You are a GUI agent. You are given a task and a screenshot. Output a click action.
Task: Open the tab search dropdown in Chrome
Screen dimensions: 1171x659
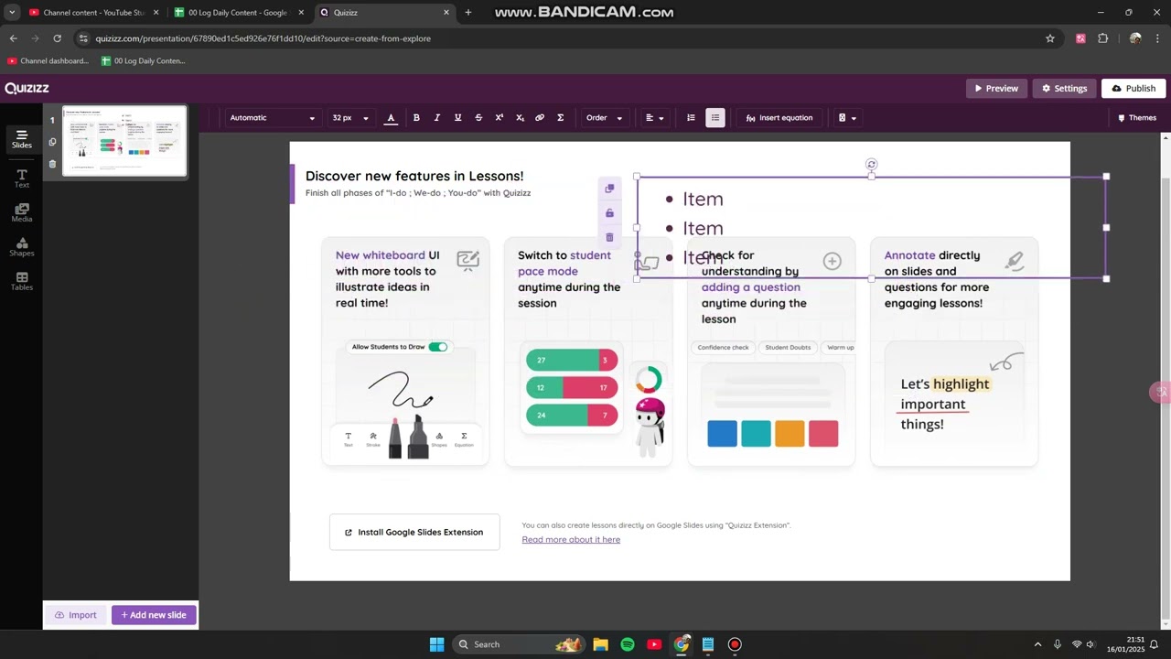(x=12, y=13)
